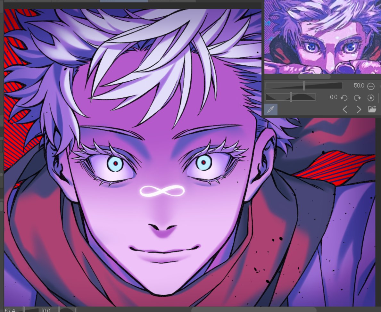Click the Sub View zoom out minus icon
This screenshot has width=381, height=312.
[371, 86]
